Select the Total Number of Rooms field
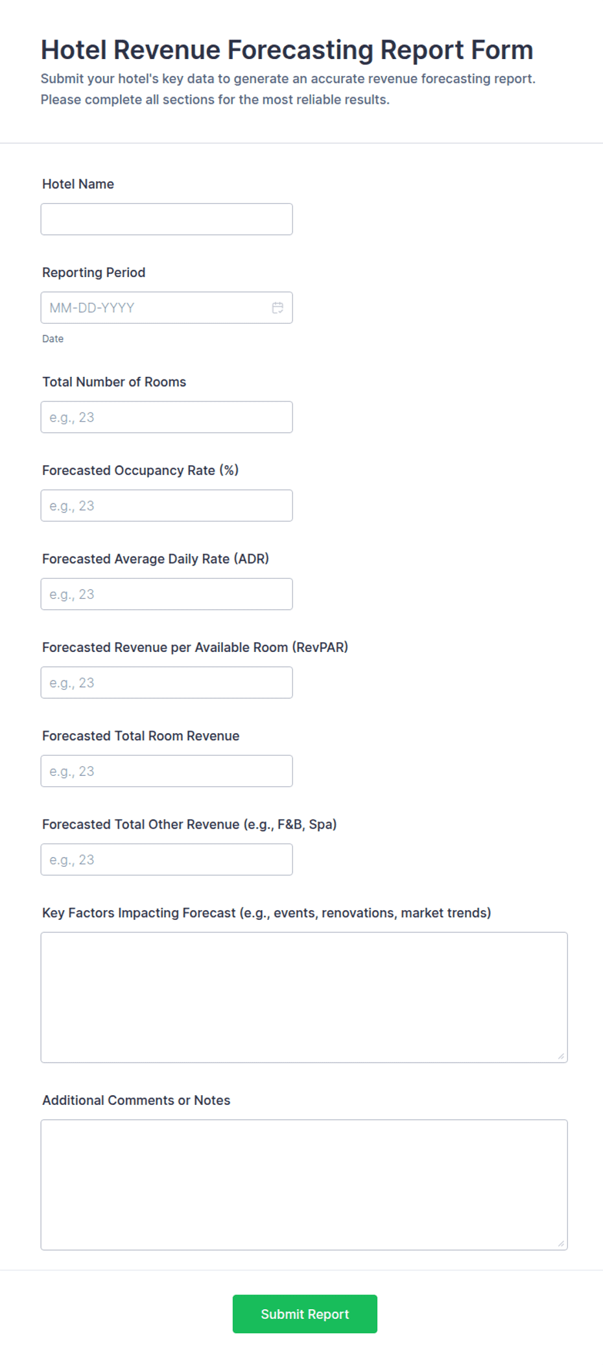 click(x=167, y=417)
